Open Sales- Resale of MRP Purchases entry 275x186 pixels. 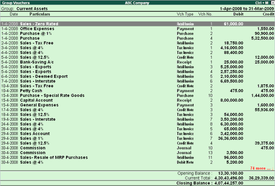[137, 158]
